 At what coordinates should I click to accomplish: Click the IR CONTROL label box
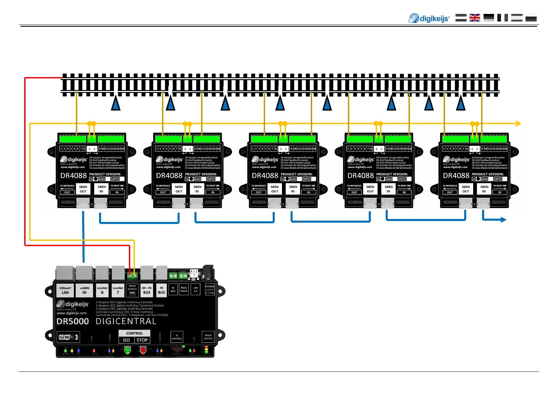pos(177,337)
